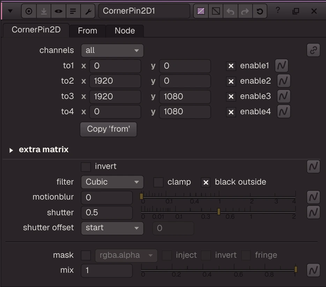The image size is (326, 287).
Task: Toggle the enable1 checkbox
Action: 231,66
